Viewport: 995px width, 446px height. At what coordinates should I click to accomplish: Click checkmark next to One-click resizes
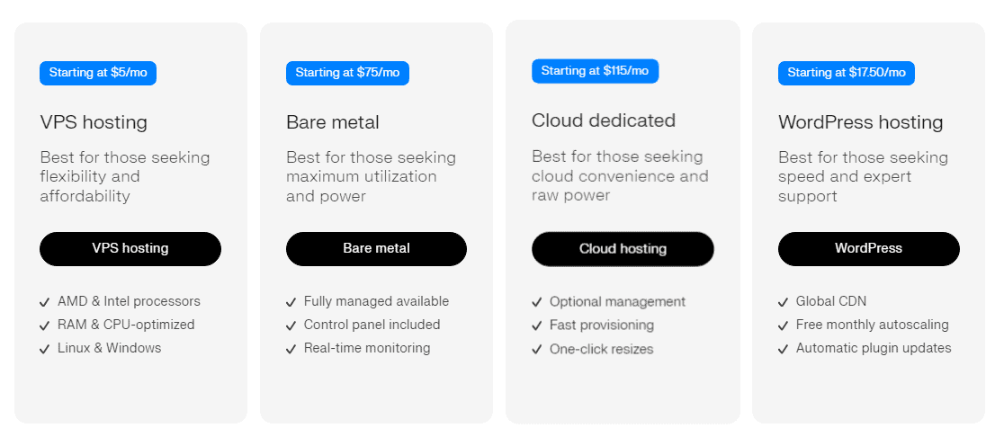pos(537,350)
